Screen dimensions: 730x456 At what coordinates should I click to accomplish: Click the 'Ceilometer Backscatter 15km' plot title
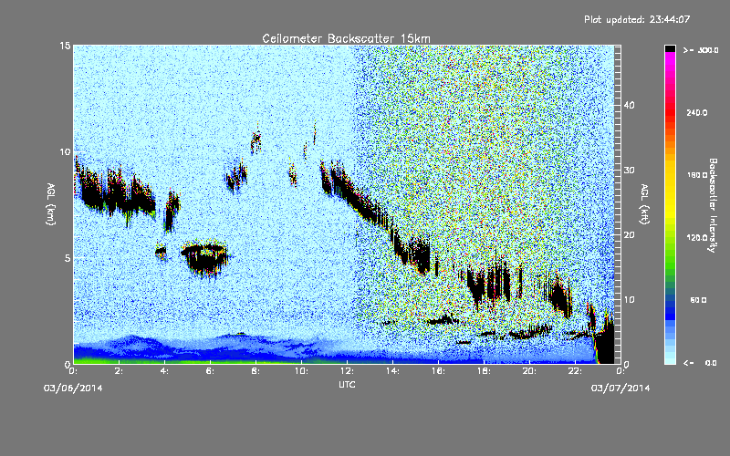(x=346, y=38)
